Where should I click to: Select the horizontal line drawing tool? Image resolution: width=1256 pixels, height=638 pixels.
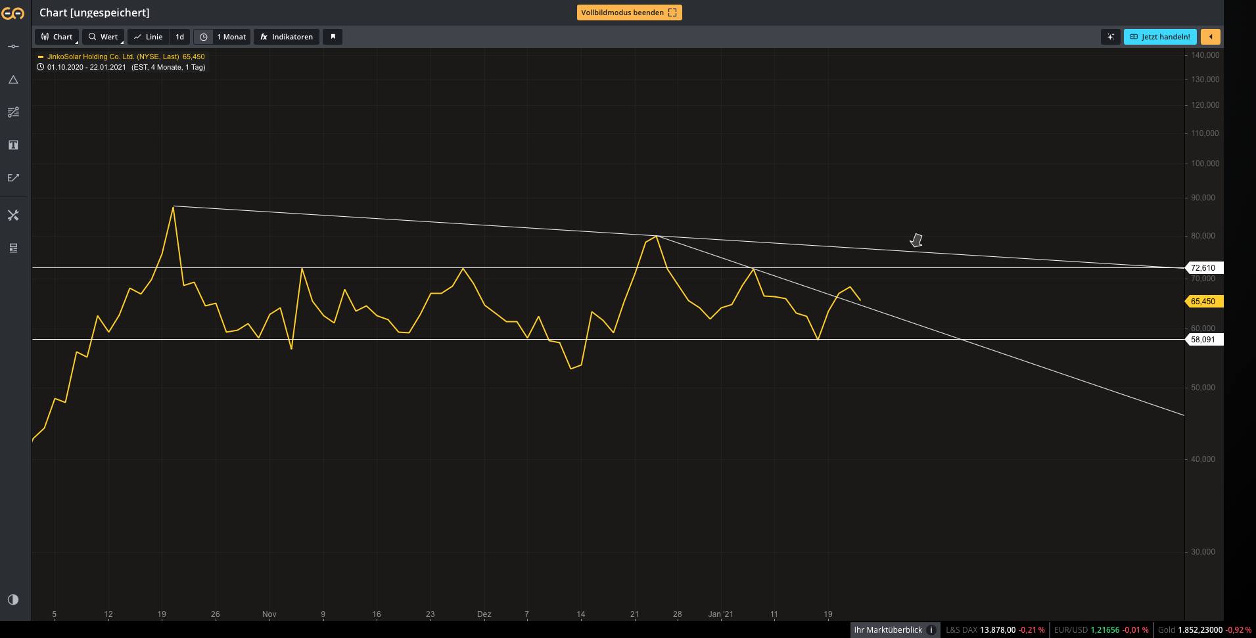[13, 46]
